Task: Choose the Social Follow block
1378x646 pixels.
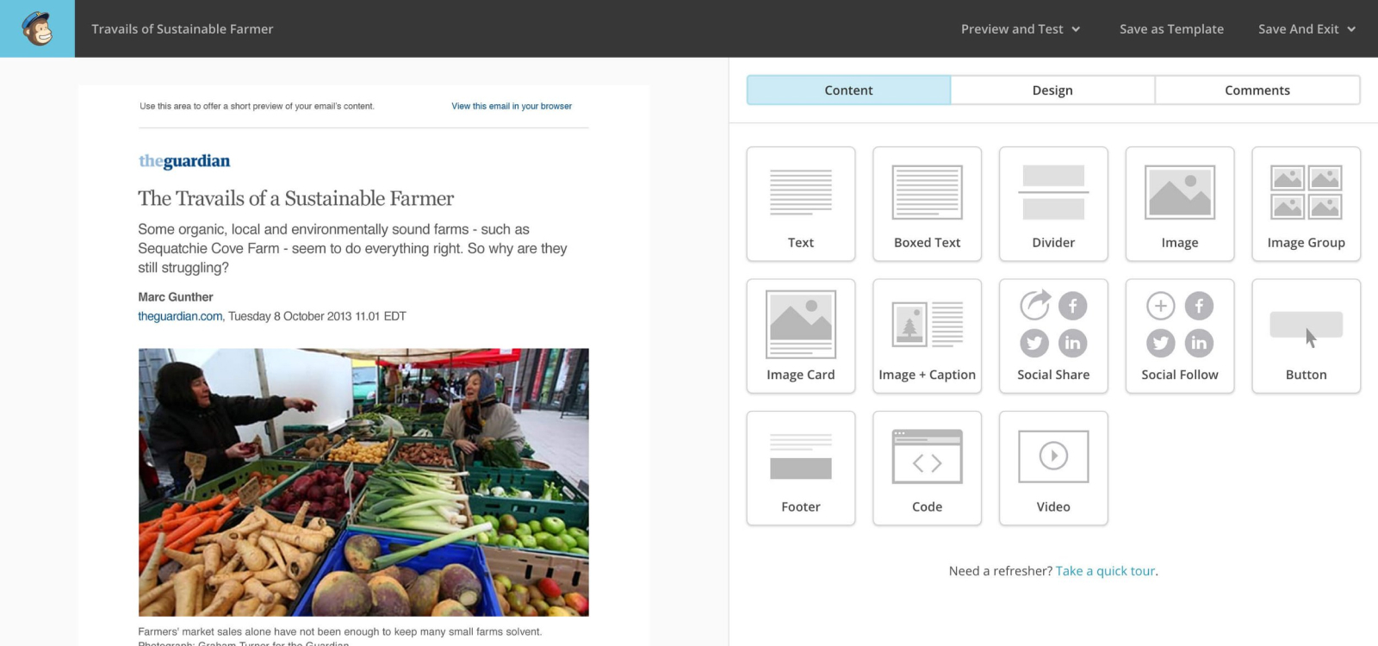Action: (1179, 336)
